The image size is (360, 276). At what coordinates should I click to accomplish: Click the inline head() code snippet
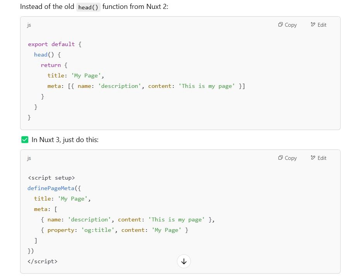click(x=88, y=7)
